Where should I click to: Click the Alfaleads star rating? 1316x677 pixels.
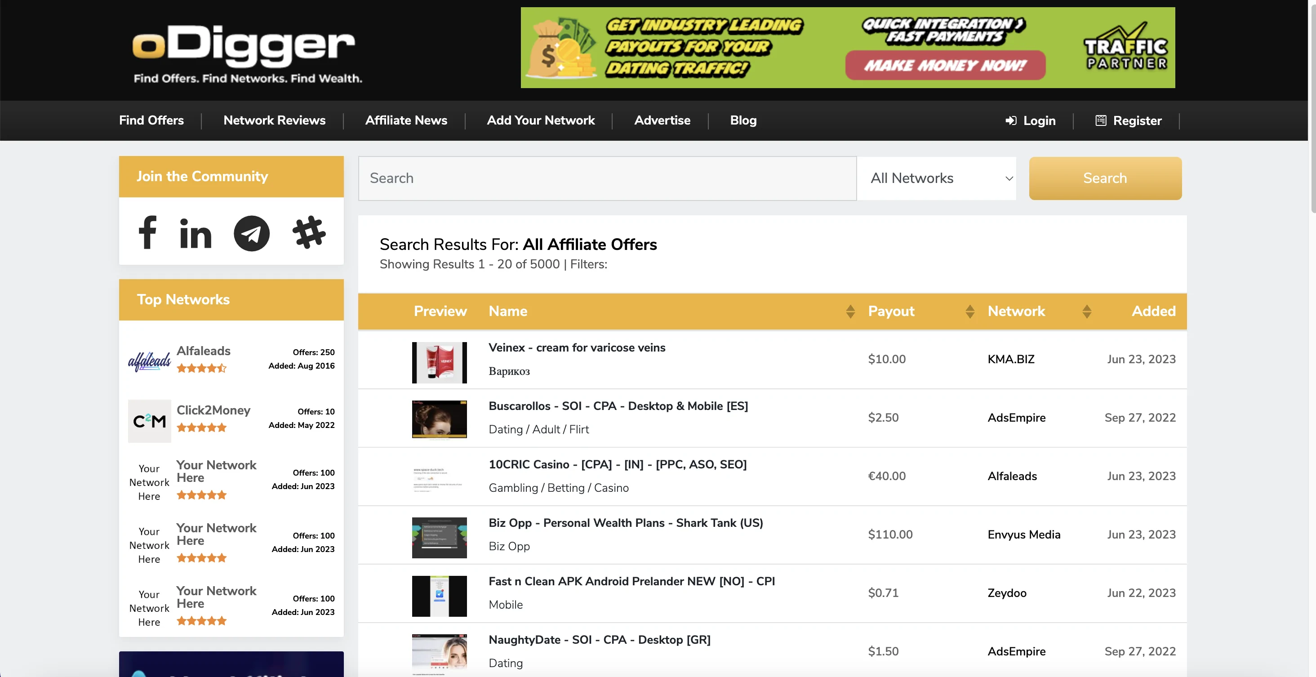click(201, 368)
